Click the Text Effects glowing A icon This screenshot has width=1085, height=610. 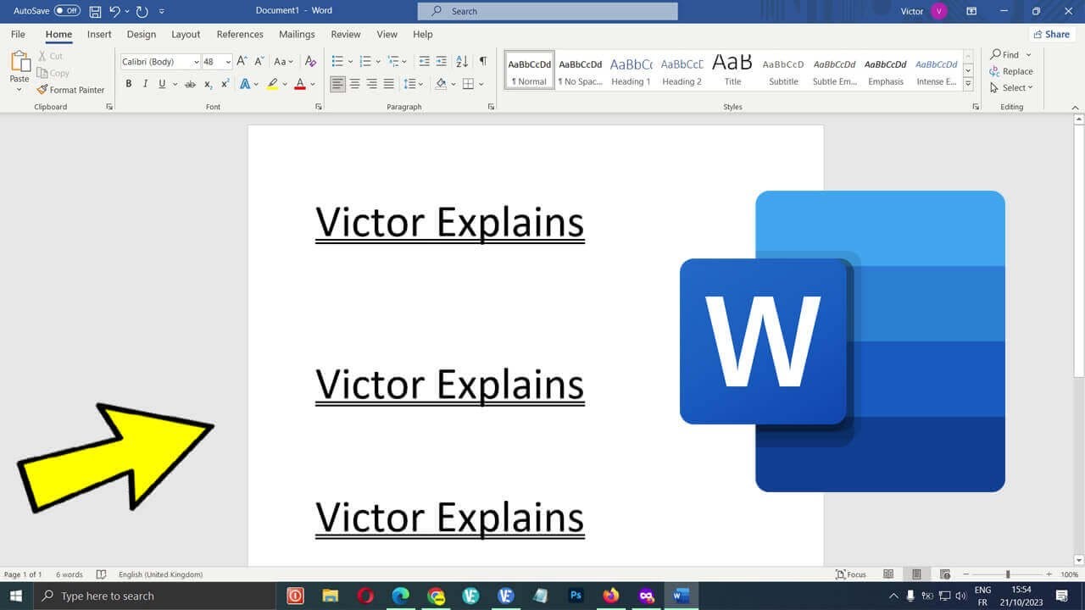pos(245,84)
